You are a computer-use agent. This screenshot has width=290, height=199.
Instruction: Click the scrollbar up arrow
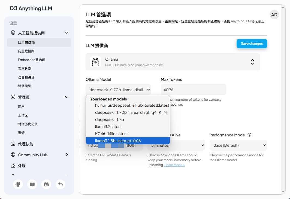coord(283,7)
